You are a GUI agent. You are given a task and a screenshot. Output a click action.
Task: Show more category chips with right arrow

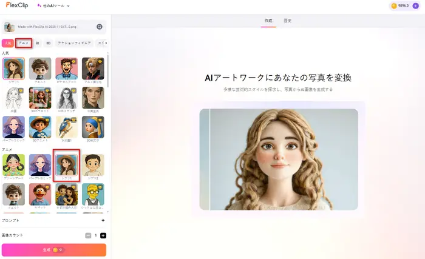click(x=106, y=43)
